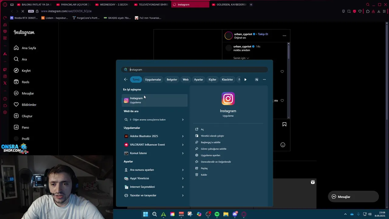
Task: Open Opera GX from taskbar
Action: [244, 214]
